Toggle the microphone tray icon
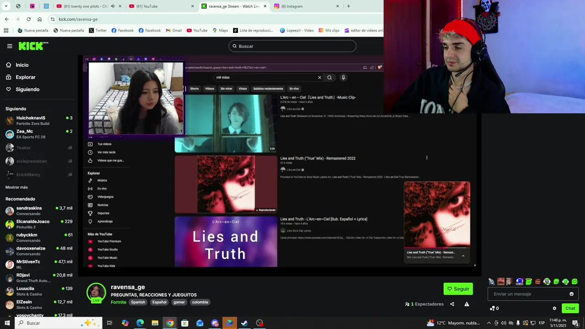 tap(518, 323)
